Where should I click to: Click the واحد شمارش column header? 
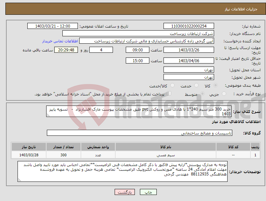point(98,147)
